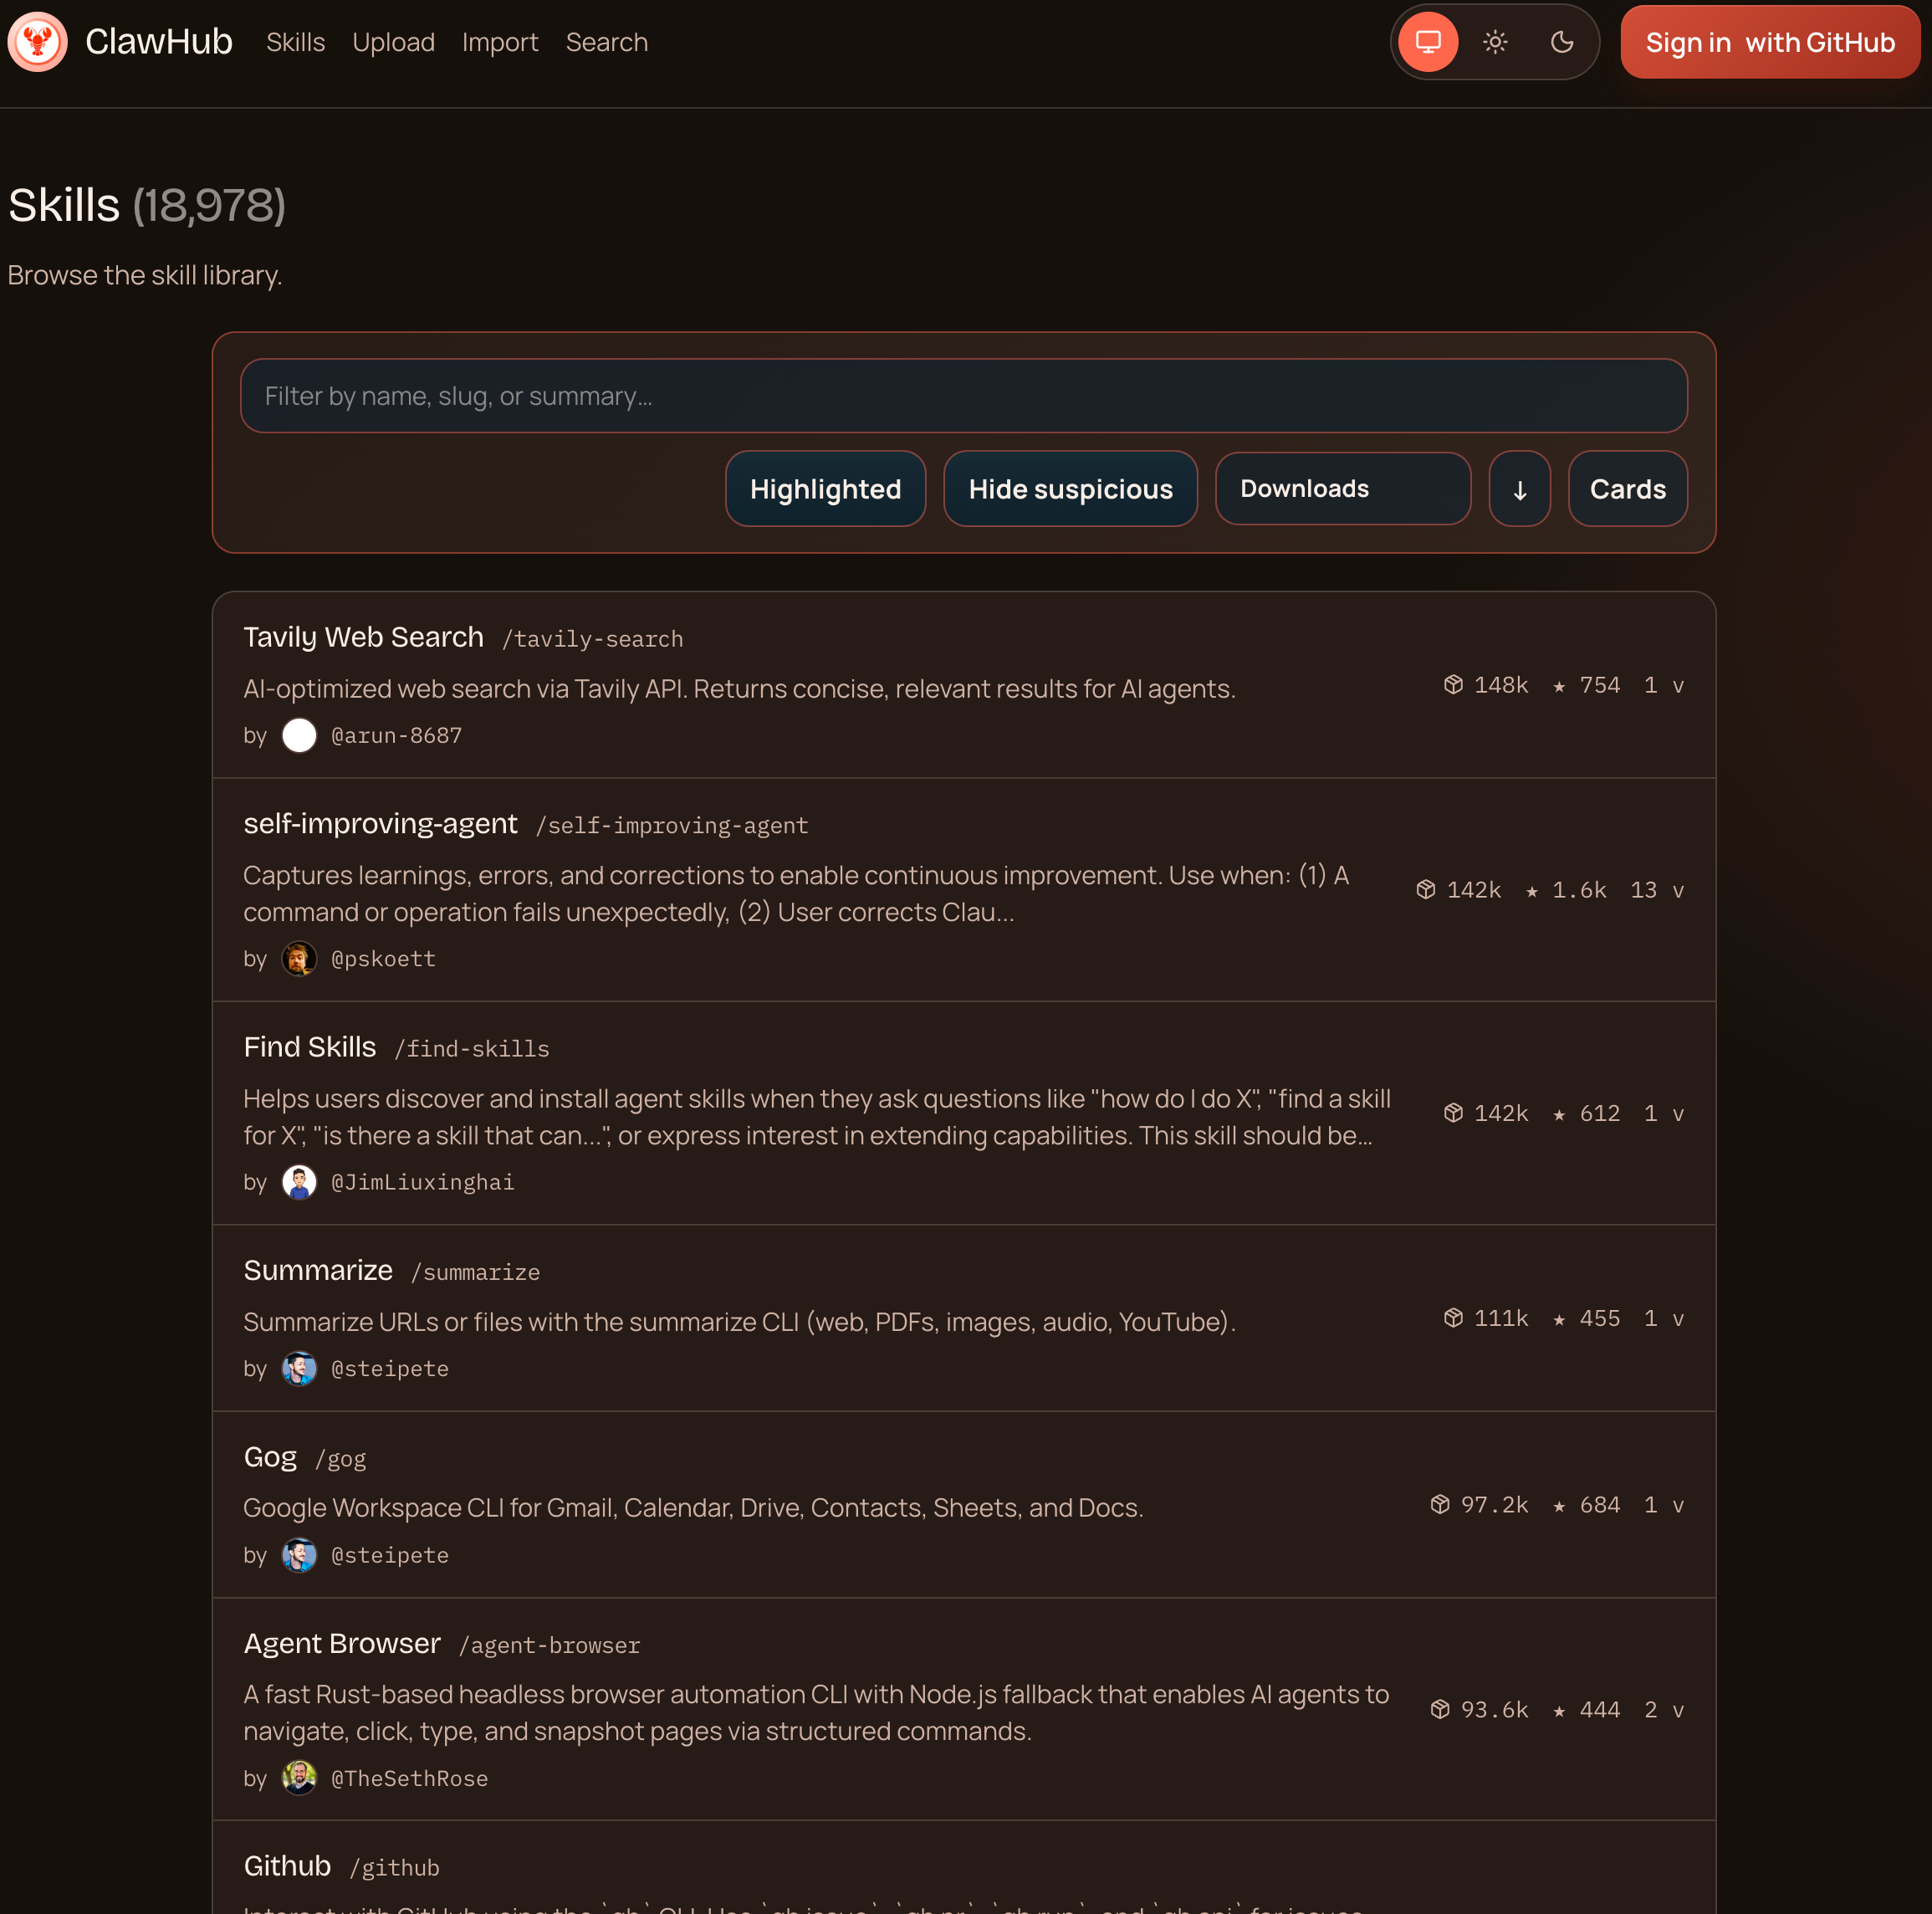Viewport: 1932px width, 1914px height.
Task: Switch to dark theme moon icon
Action: point(1561,42)
